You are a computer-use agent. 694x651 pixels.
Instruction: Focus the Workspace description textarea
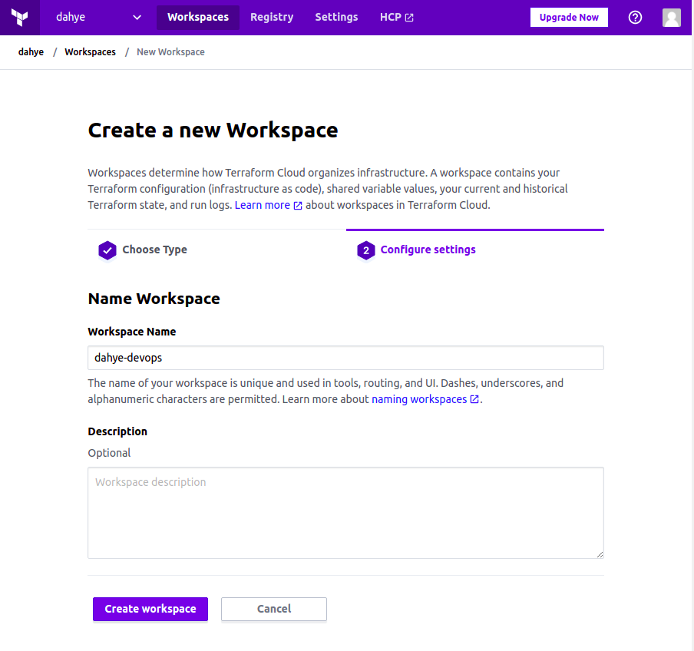coord(345,513)
